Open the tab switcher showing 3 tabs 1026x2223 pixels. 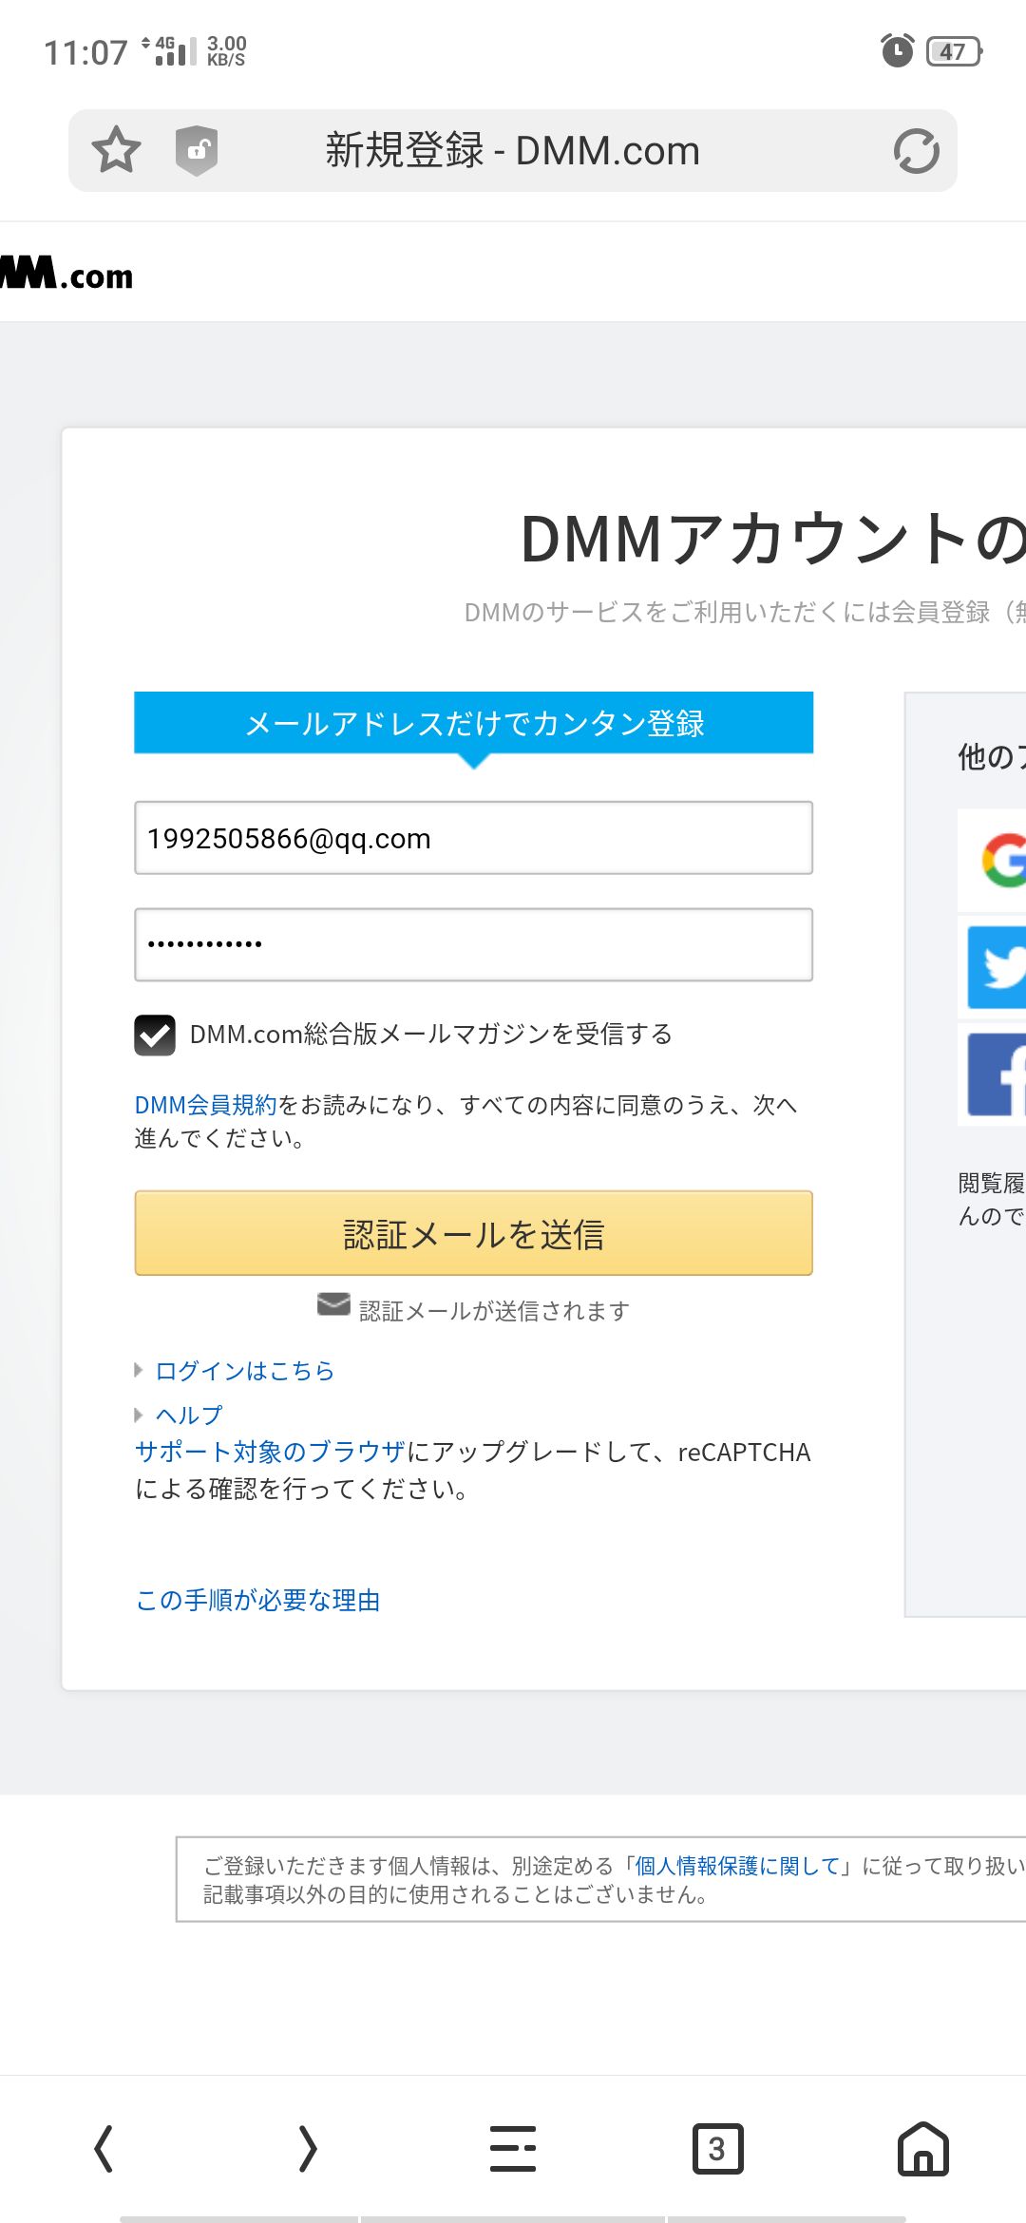pyautogui.click(x=717, y=2149)
